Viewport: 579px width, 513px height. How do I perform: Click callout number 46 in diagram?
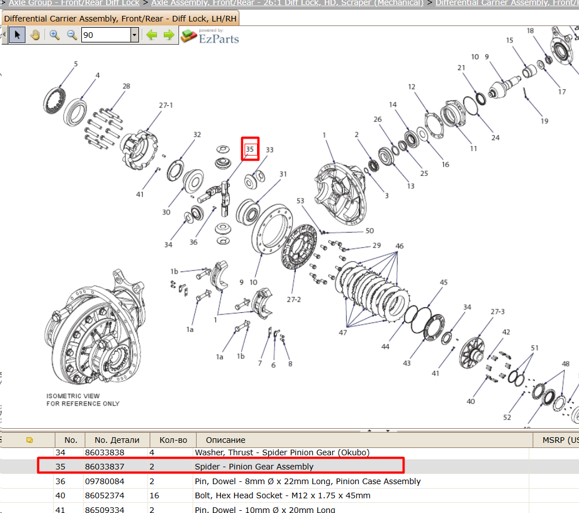click(399, 246)
